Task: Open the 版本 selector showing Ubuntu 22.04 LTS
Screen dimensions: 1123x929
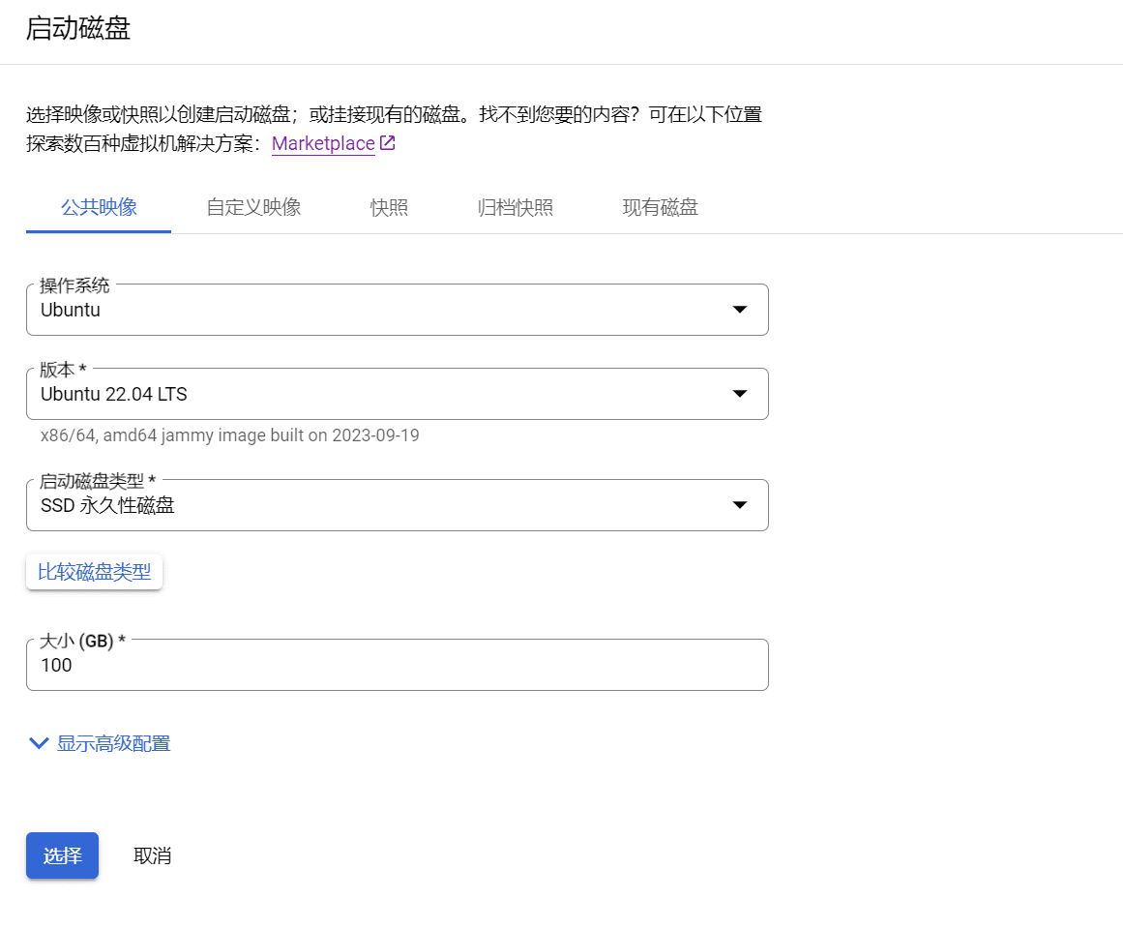Action: point(397,394)
